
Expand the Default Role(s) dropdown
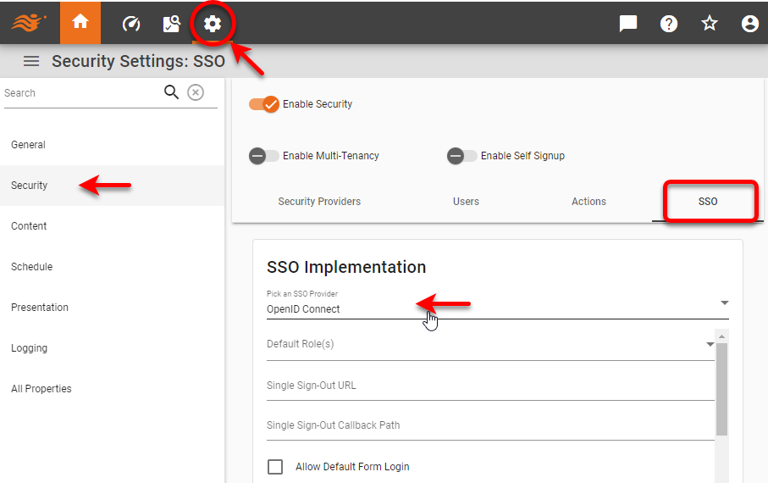pyautogui.click(x=489, y=344)
